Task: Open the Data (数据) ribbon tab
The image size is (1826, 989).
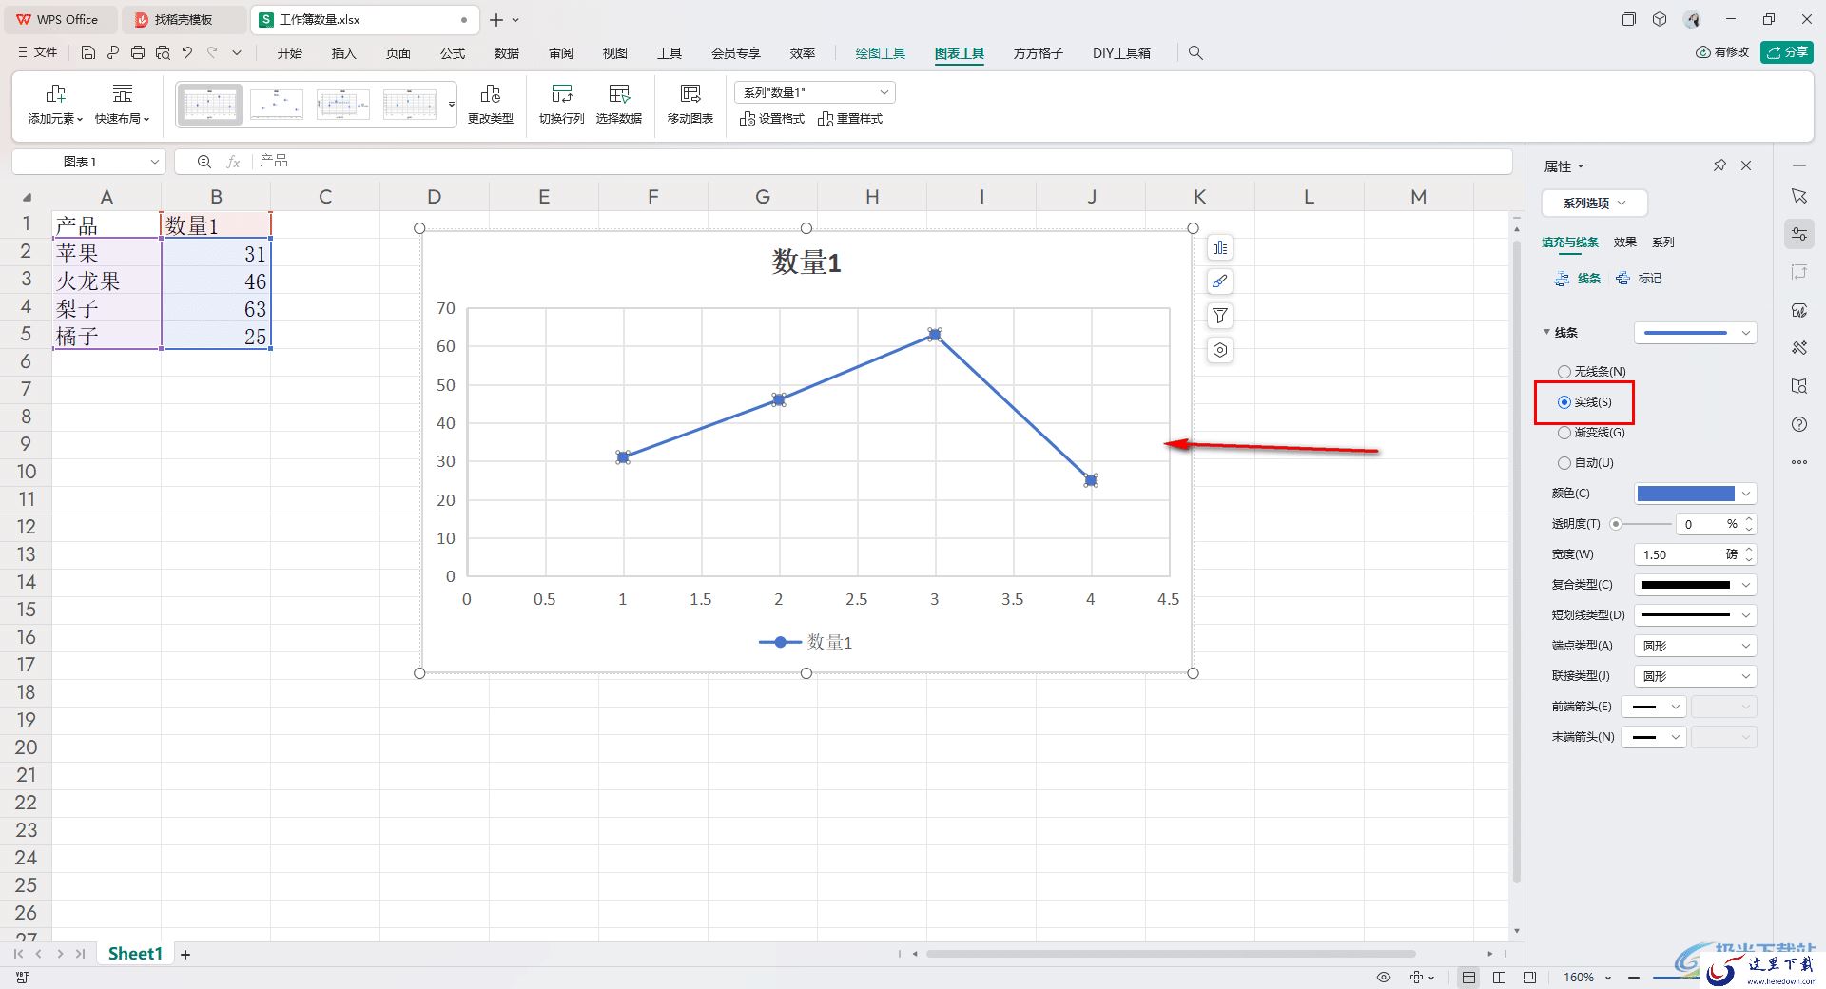Action: coord(507,53)
